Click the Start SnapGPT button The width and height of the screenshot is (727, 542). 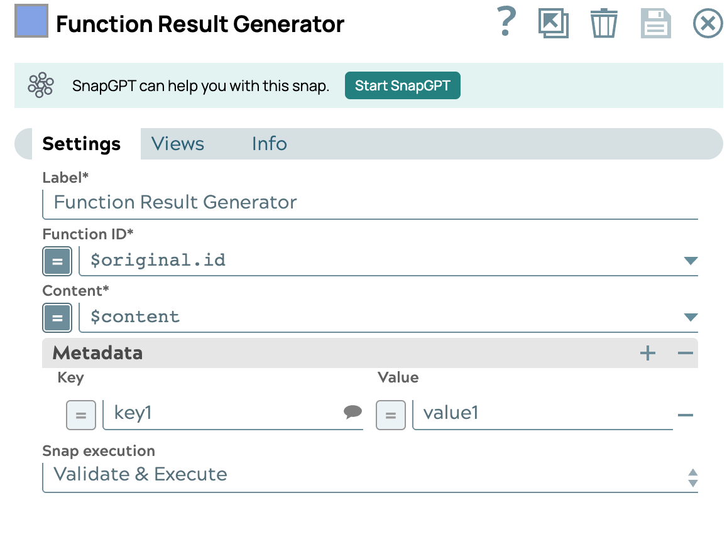(x=402, y=85)
